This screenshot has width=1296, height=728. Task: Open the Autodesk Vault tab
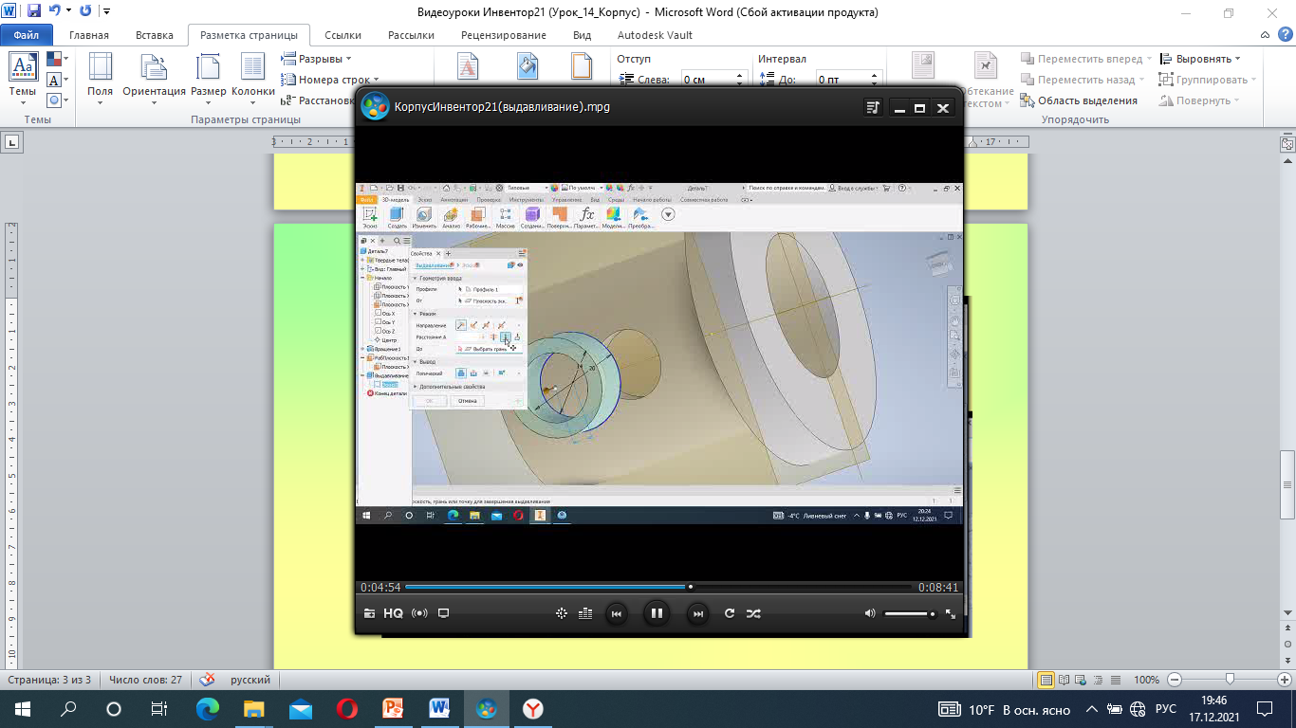(656, 35)
